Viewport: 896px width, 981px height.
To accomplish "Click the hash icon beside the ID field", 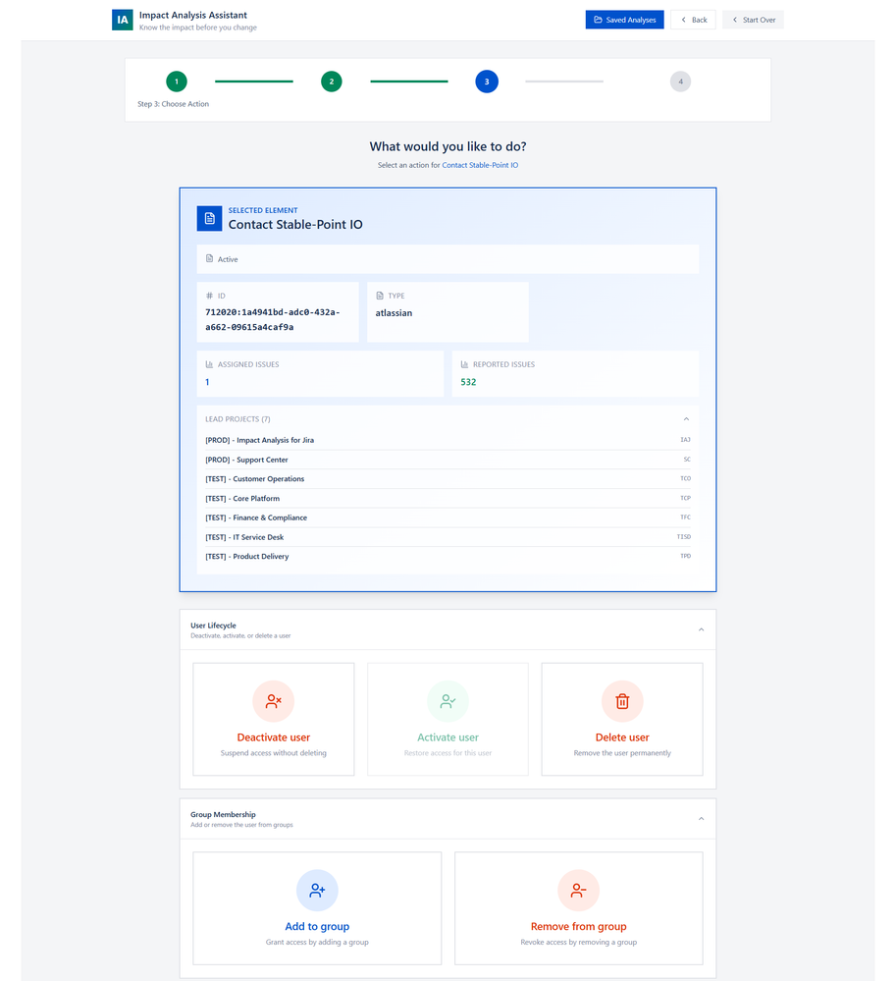I will point(208,295).
